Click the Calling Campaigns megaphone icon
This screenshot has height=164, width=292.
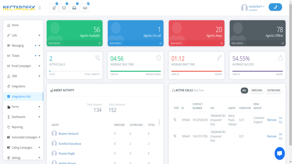click(x=9, y=148)
